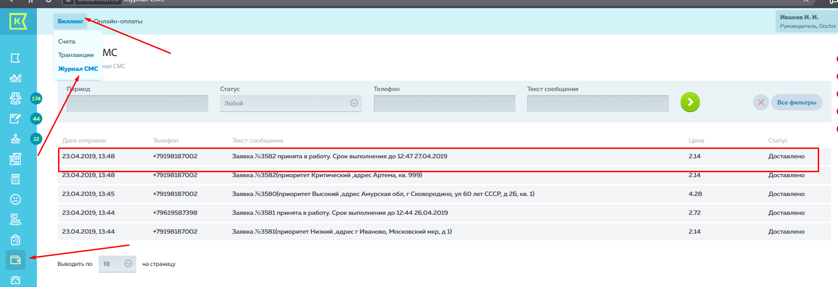Open the analytics chart icon in sidebar
838x287 pixels.
click(15, 78)
